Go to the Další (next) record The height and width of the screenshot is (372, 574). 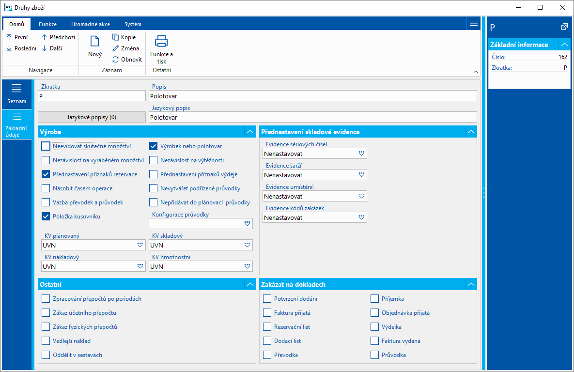point(52,48)
